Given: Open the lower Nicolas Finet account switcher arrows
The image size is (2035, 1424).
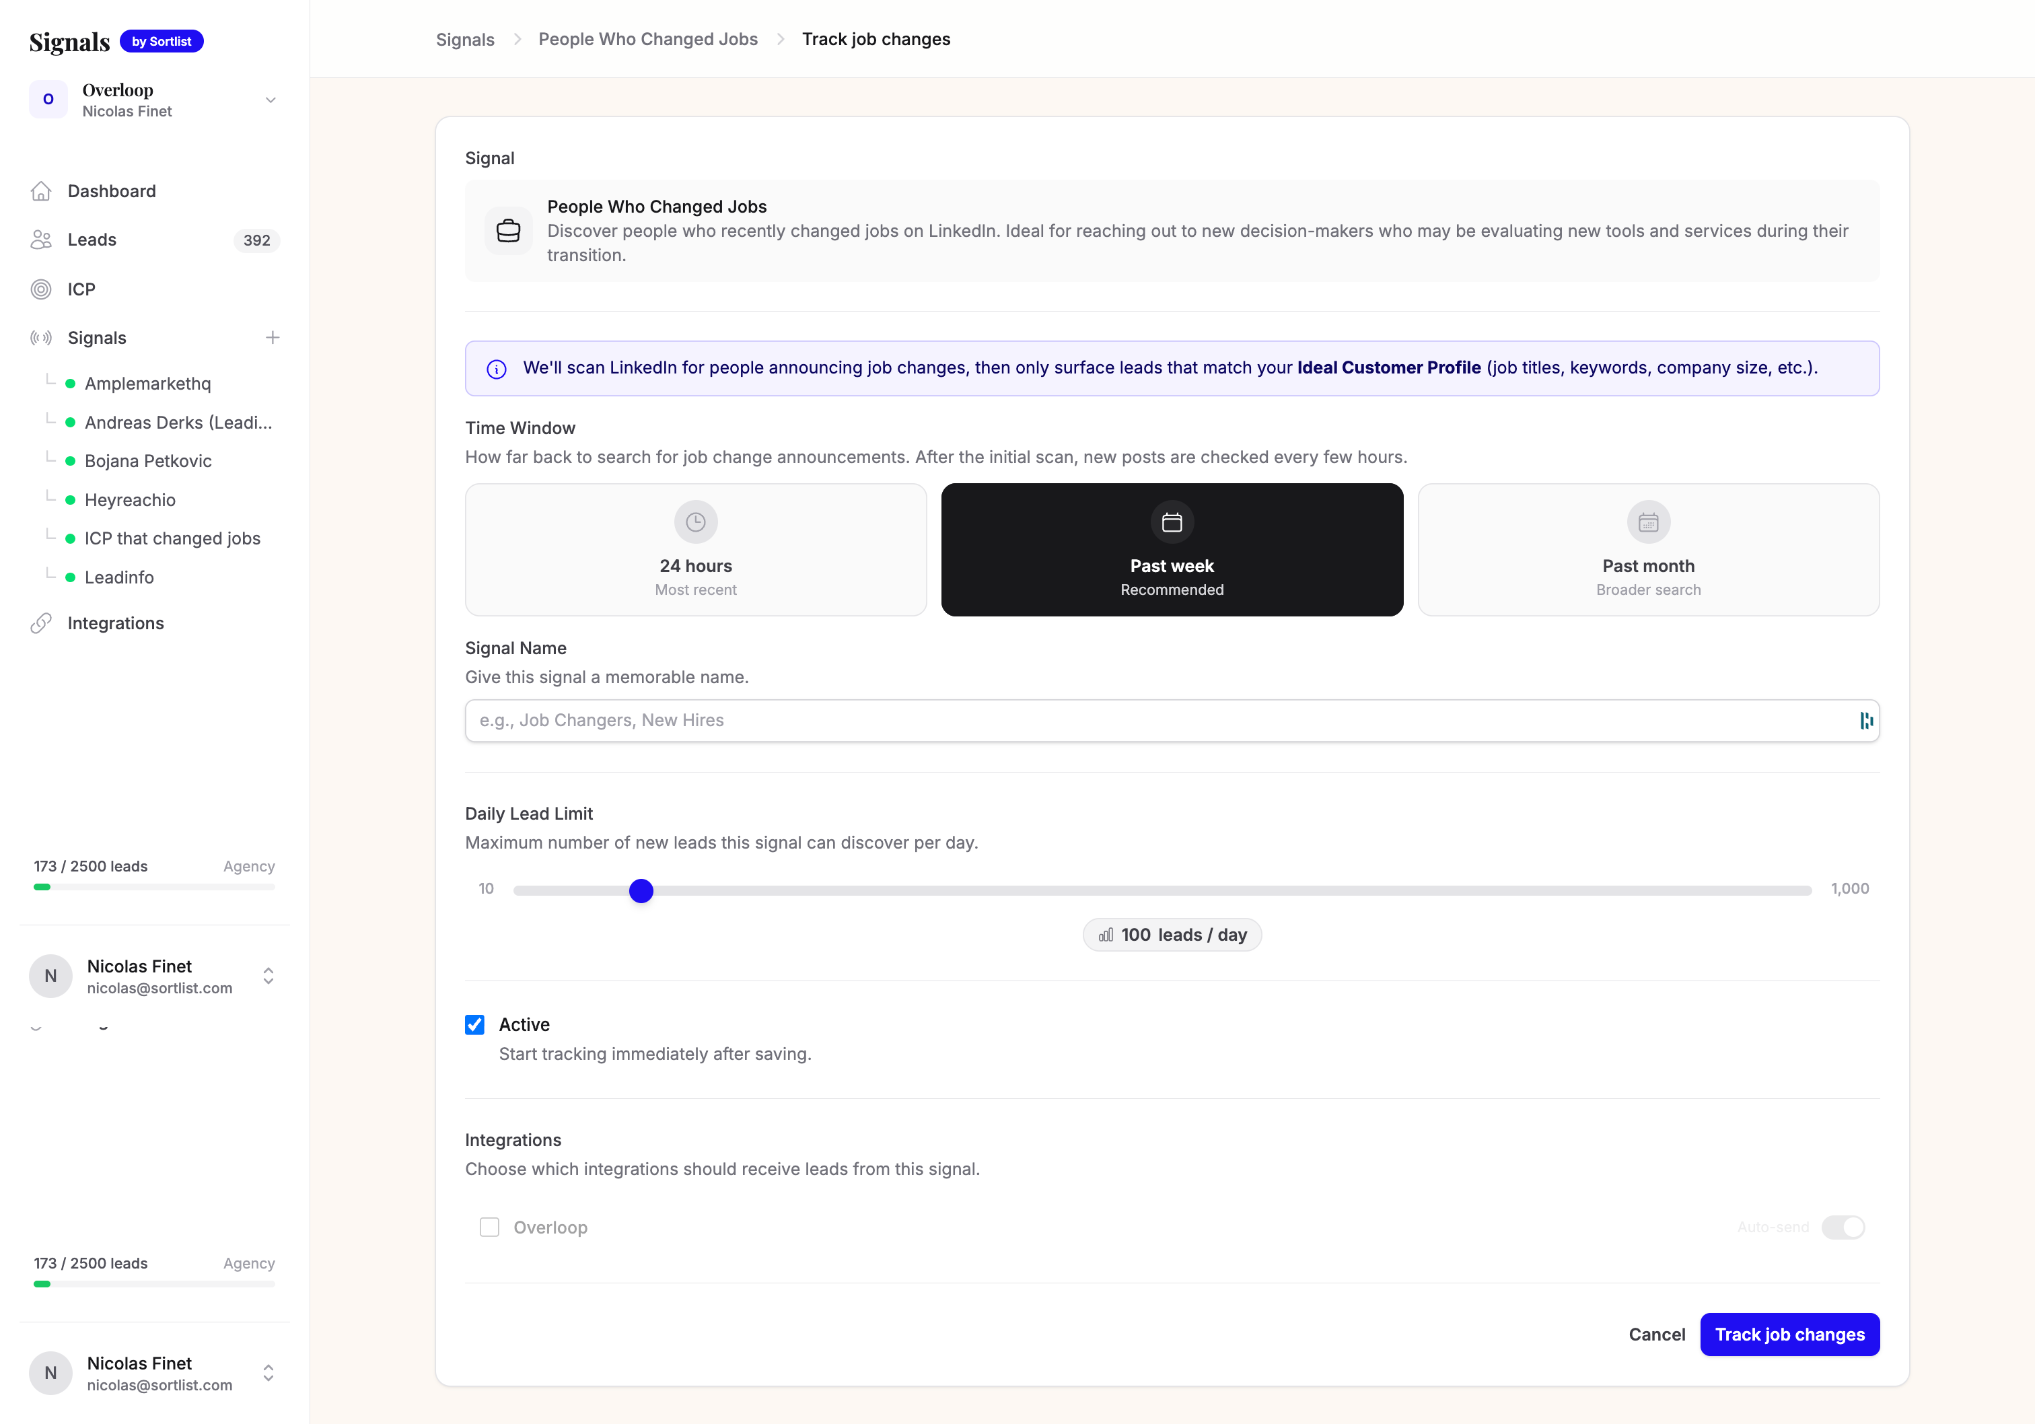Looking at the screenshot, I should point(269,1373).
